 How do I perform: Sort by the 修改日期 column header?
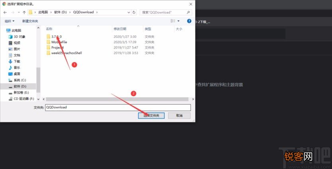[x=120, y=29]
